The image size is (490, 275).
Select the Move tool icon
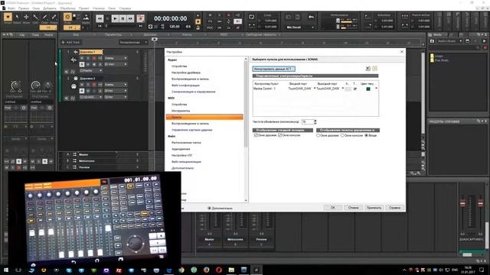click(x=26, y=17)
